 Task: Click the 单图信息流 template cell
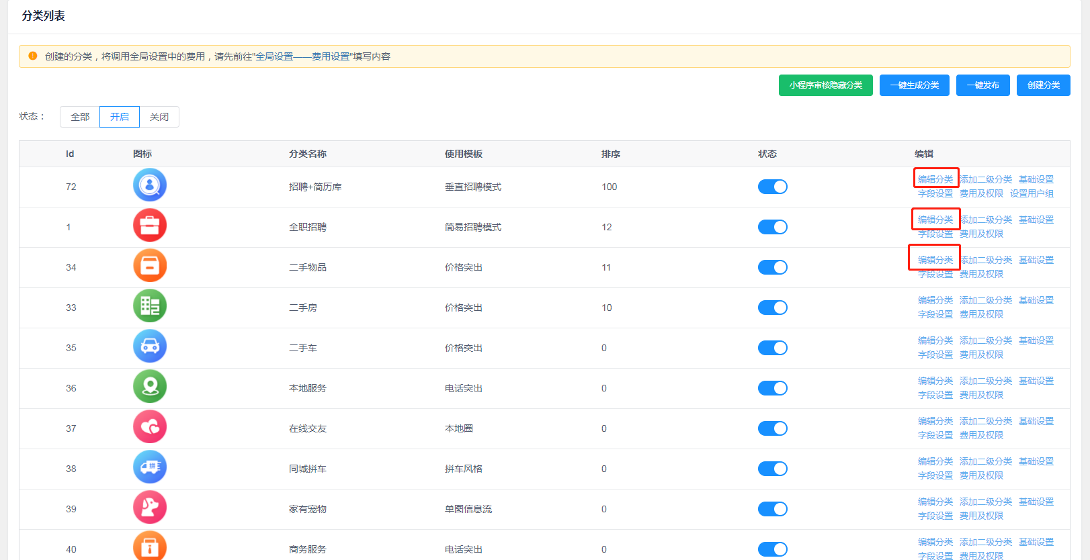tap(468, 509)
